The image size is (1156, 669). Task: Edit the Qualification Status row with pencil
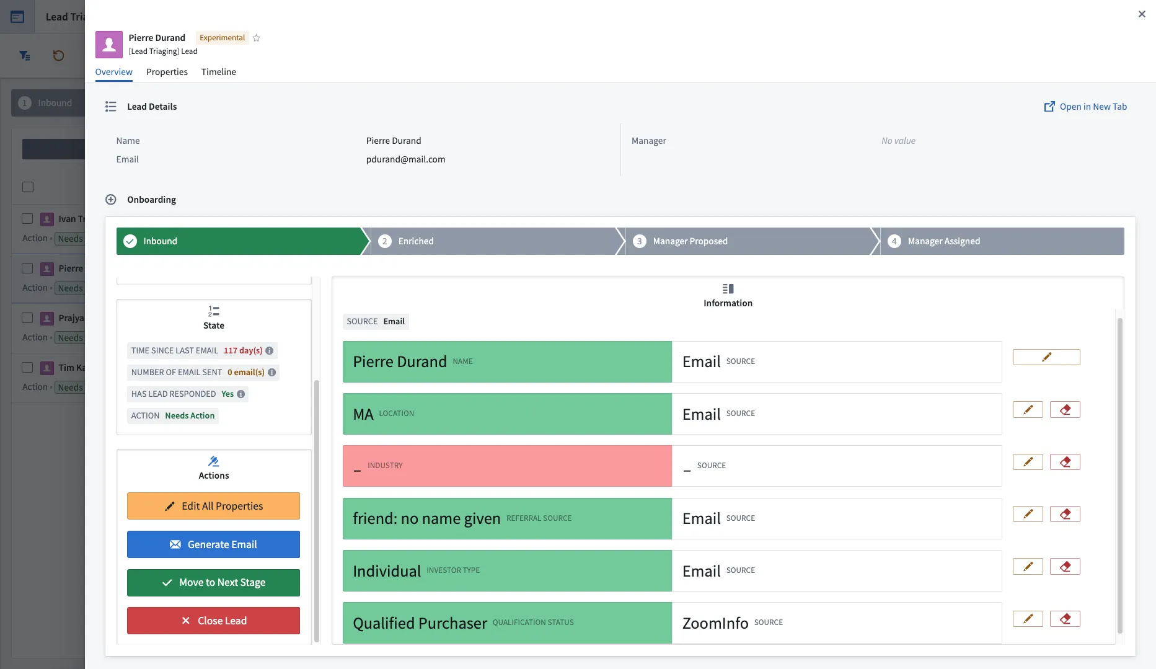pos(1028,619)
